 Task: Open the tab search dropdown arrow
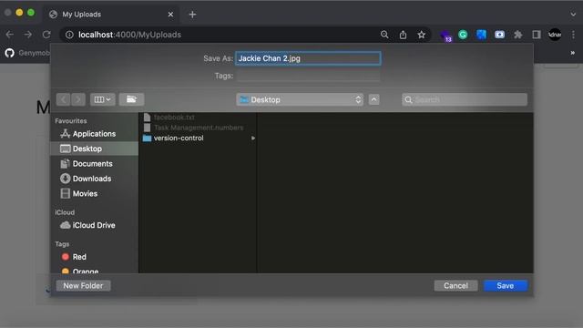(x=573, y=15)
